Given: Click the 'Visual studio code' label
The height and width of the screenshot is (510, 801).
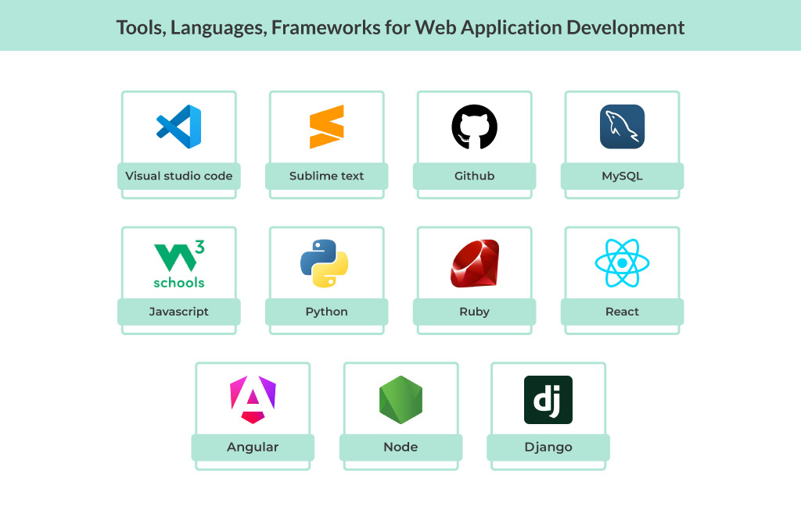Looking at the screenshot, I should click(179, 176).
